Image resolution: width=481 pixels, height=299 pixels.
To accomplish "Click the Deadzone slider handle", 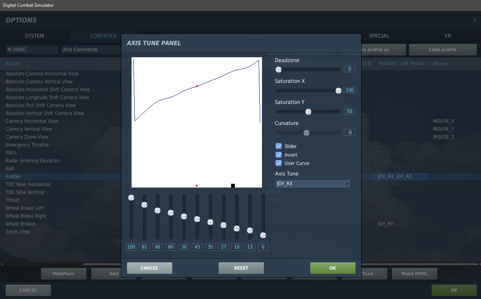I will [x=279, y=70].
